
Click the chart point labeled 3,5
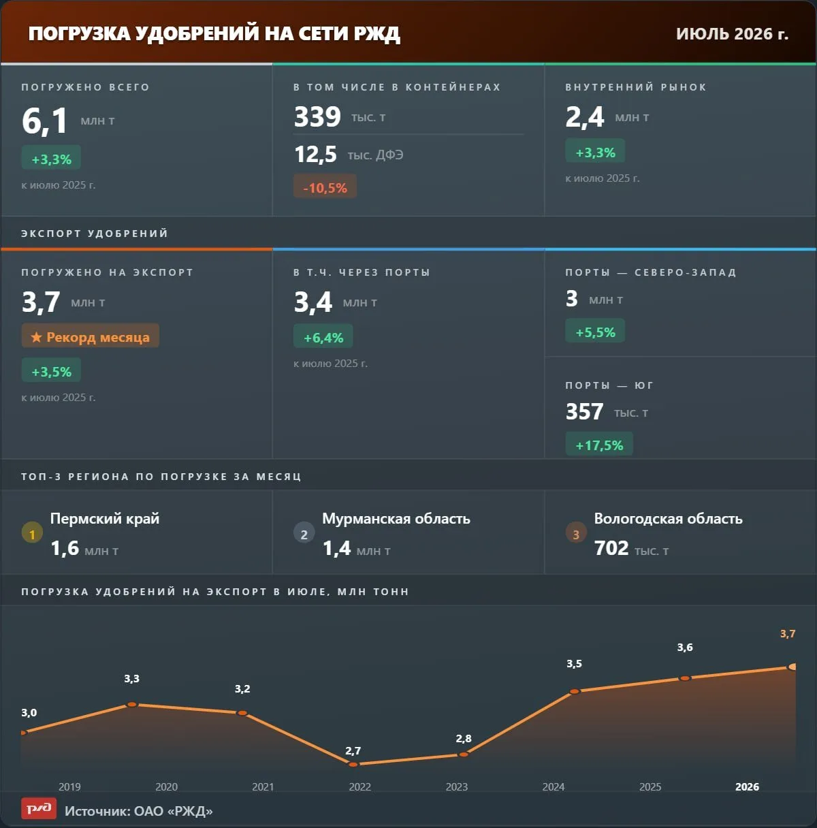575,691
